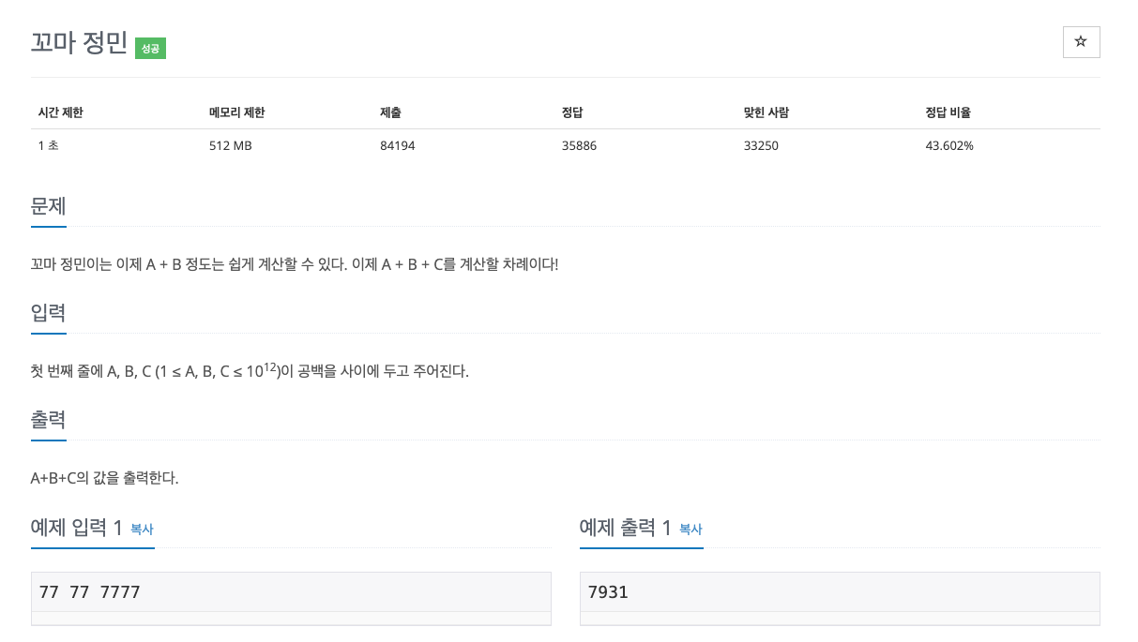
Task: Click the problem title 꼬마 정민
Action: pyautogui.click(x=78, y=42)
